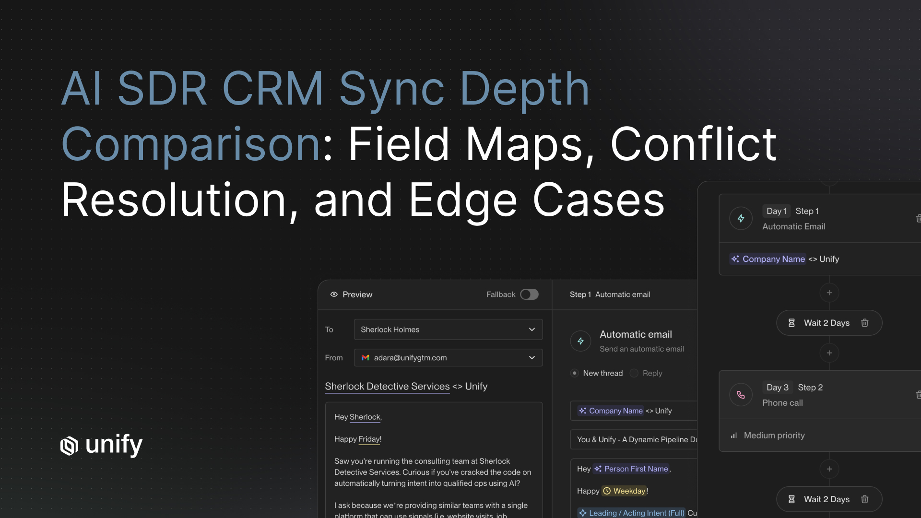This screenshot has width=921, height=518.
Task: Click the Gmail icon in the From field
Action: [366, 357]
